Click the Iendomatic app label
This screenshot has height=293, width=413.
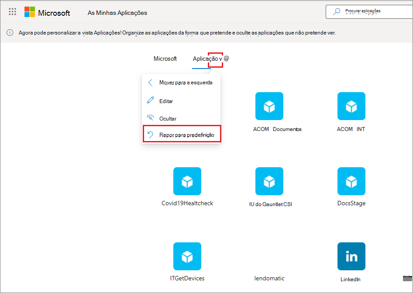click(269, 278)
